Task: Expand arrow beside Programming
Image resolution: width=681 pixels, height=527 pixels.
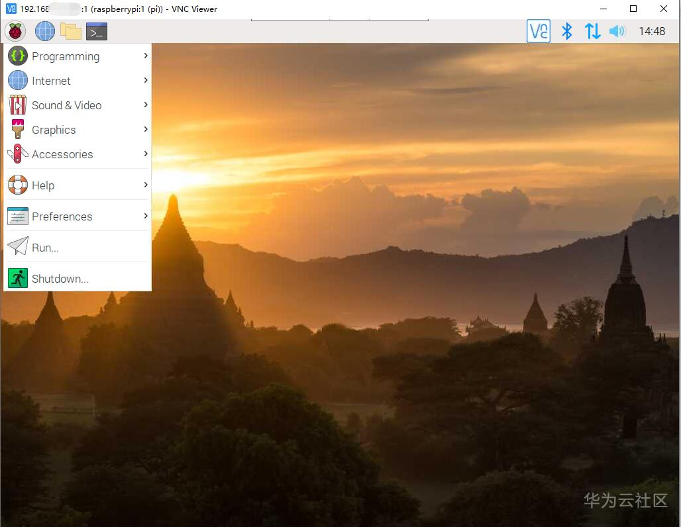Action: pyautogui.click(x=146, y=56)
